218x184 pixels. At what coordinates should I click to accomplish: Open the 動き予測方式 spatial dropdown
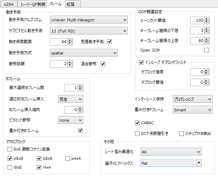click(84, 53)
